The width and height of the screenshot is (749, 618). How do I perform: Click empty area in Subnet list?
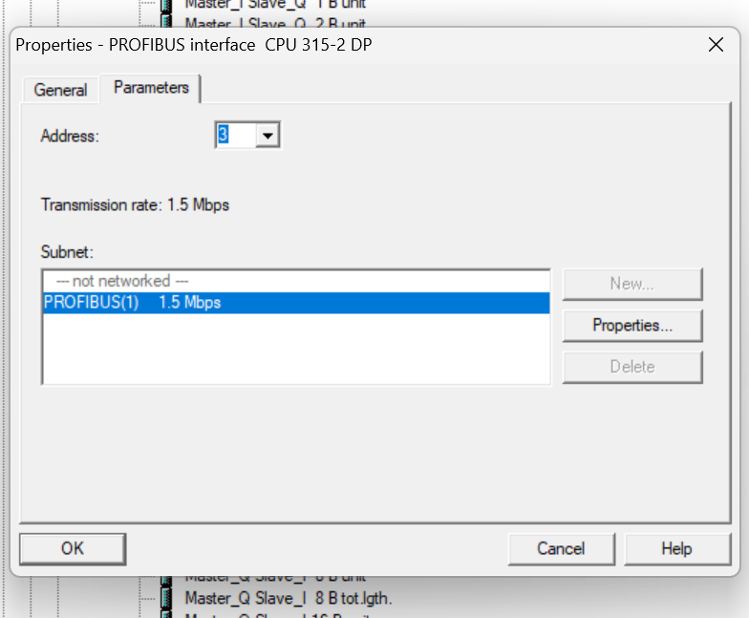tap(296, 349)
